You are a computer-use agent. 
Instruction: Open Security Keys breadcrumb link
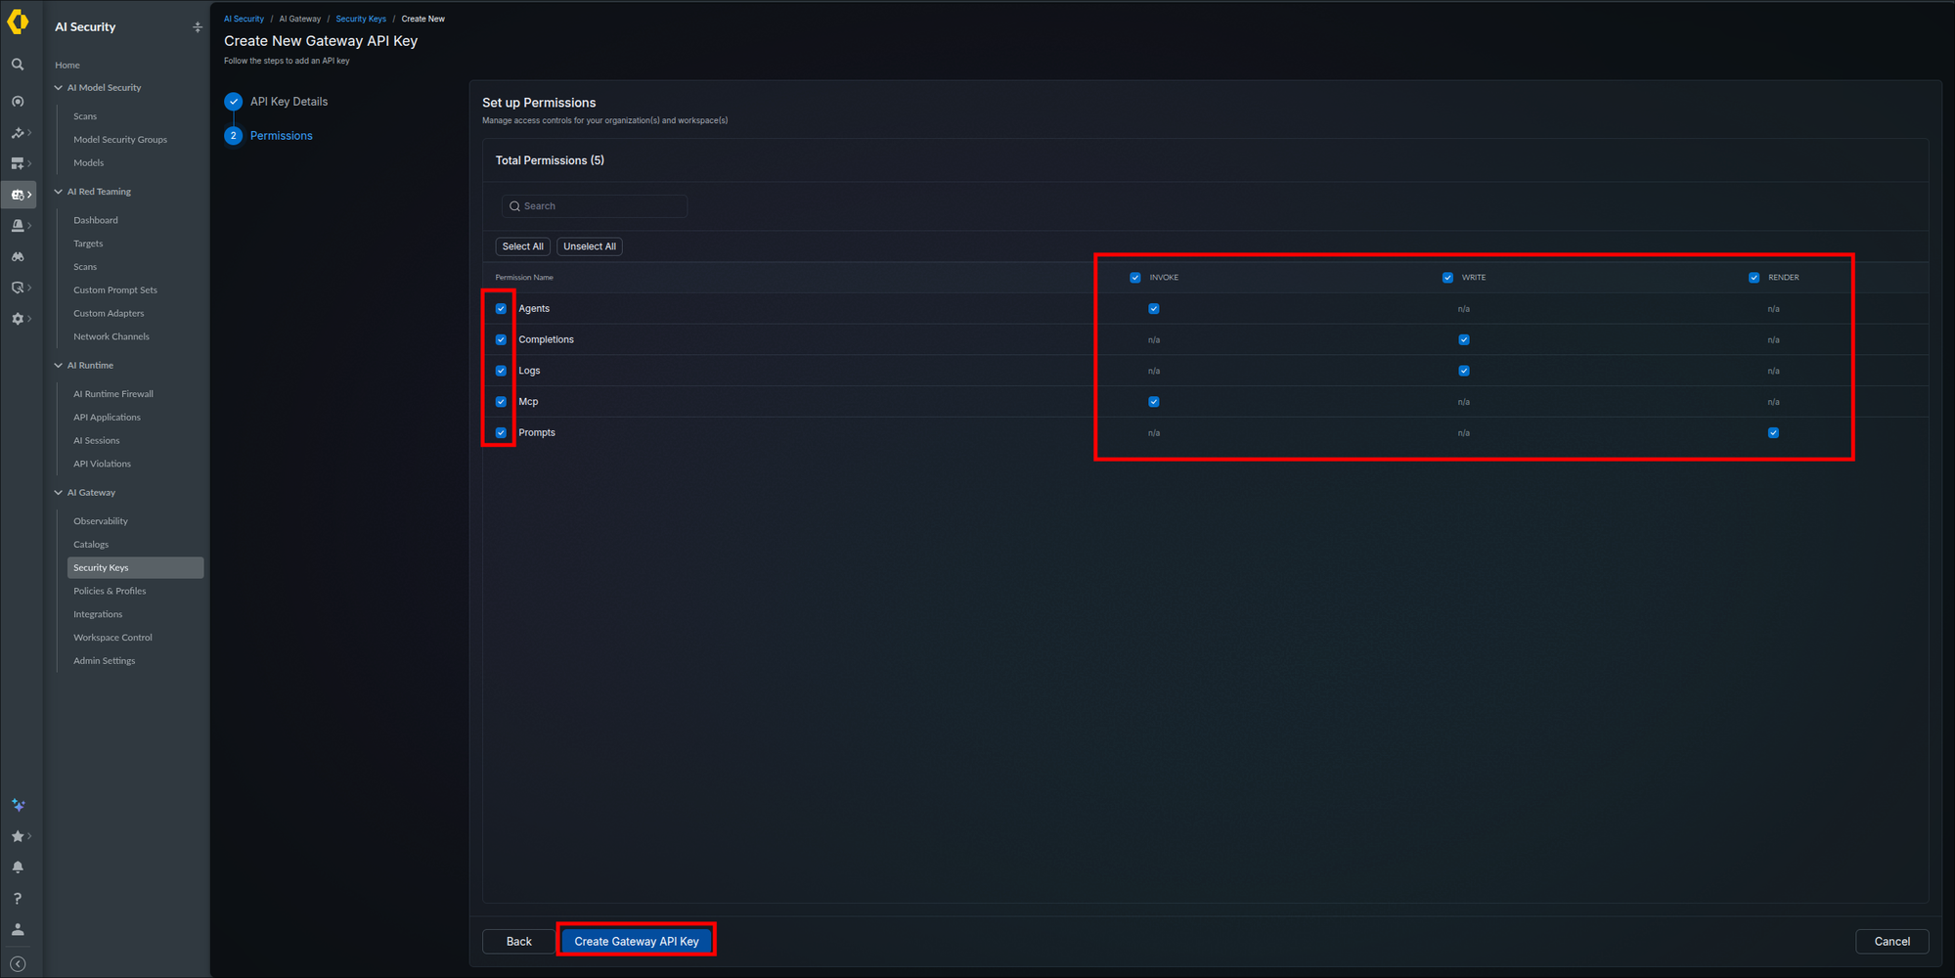[x=361, y=19]
